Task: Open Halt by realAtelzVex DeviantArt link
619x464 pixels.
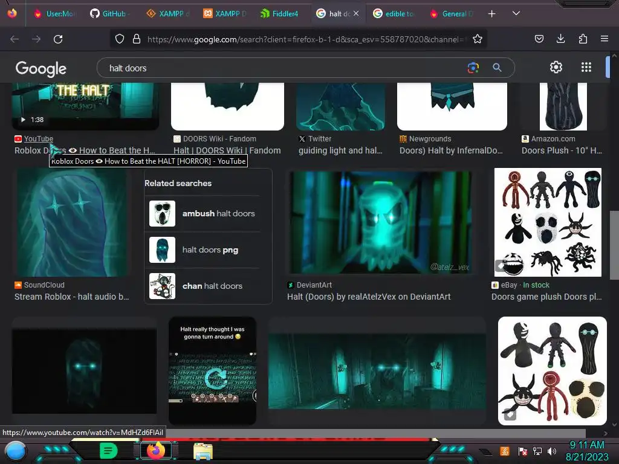Action: (x=369, y=297)
